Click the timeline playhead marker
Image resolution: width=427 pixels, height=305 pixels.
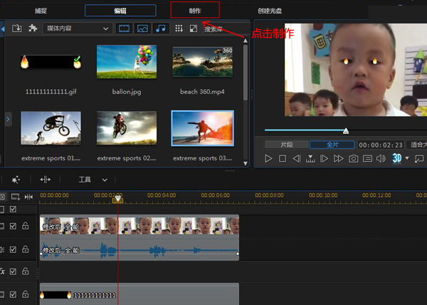[x=117, y=199]
